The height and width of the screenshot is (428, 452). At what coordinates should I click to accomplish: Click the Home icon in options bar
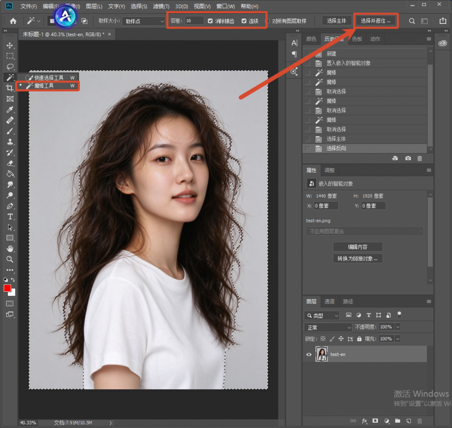pos(13,21)
